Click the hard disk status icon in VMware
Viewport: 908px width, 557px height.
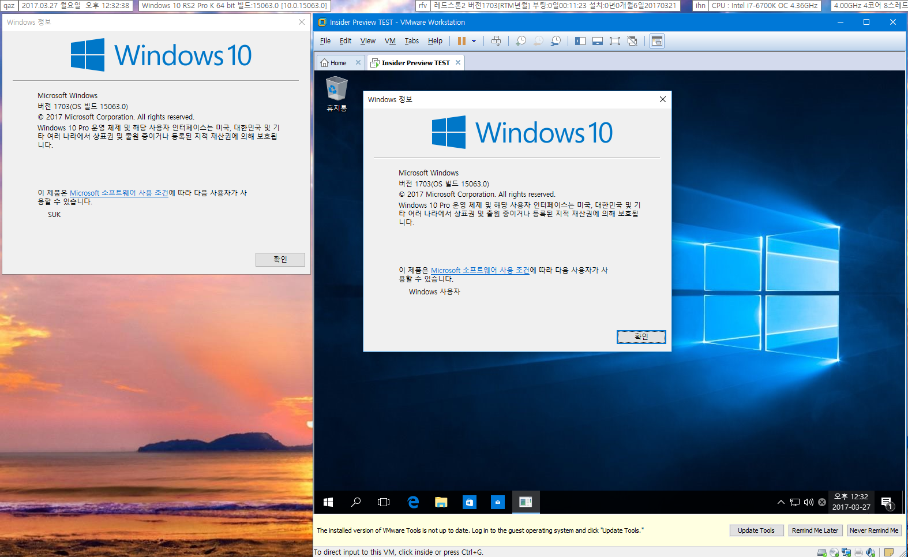click(822, 552)
